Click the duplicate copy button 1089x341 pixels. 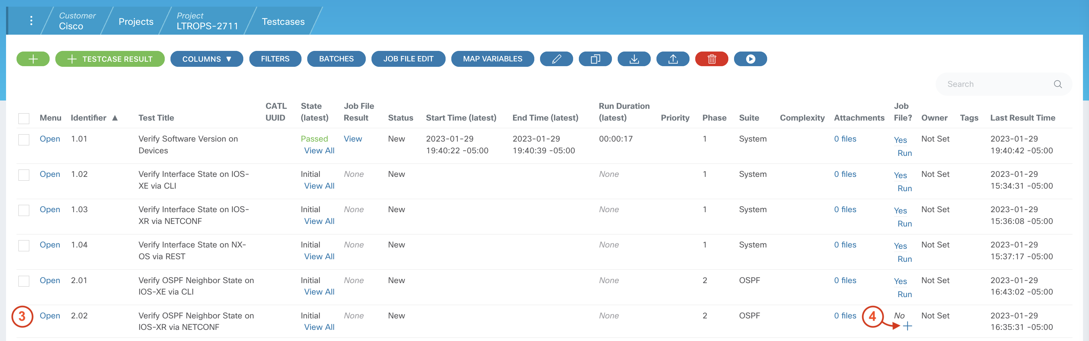click(595, 59)
